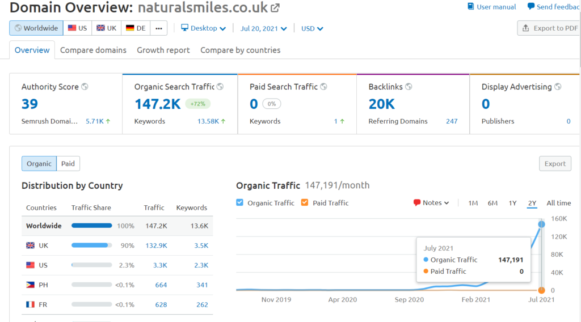Uncheck the Organic Traffic checkbox
581x322 pixels.
[240, 202]
